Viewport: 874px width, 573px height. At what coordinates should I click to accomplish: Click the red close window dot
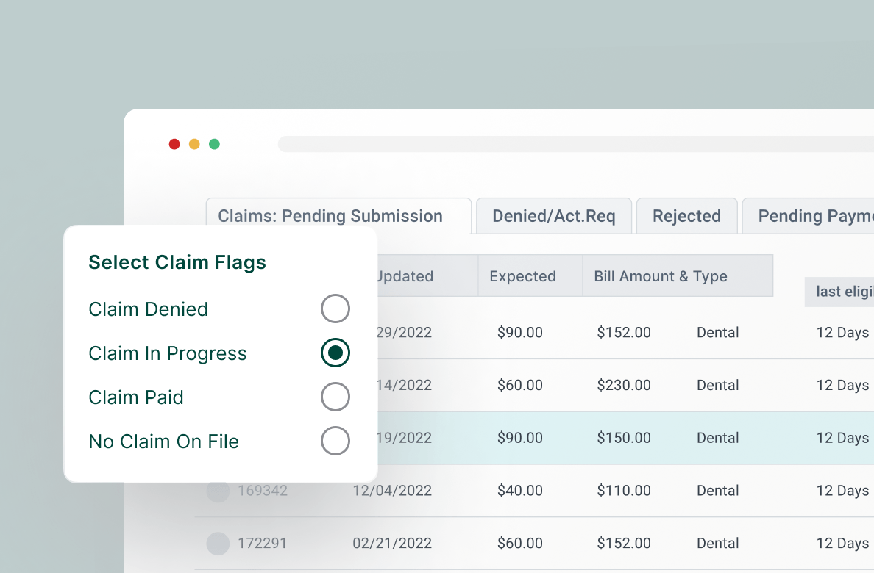point(174,144)
